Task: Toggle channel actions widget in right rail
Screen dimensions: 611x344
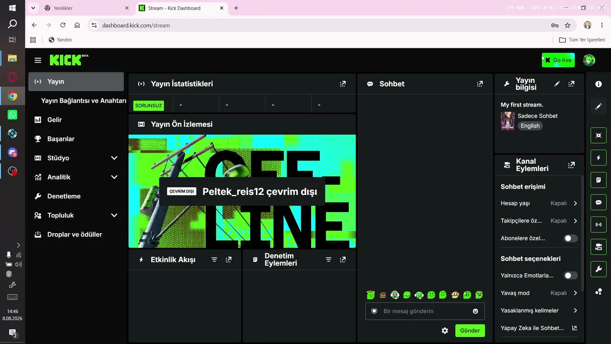Action: tap(599, 247)
